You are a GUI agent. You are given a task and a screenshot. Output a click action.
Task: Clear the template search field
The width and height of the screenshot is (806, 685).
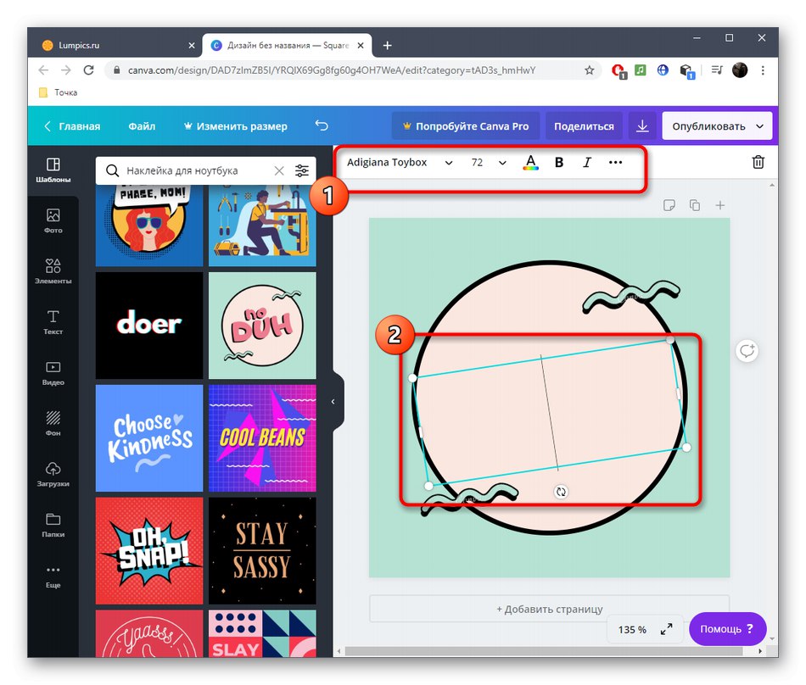tap(278, 170)
